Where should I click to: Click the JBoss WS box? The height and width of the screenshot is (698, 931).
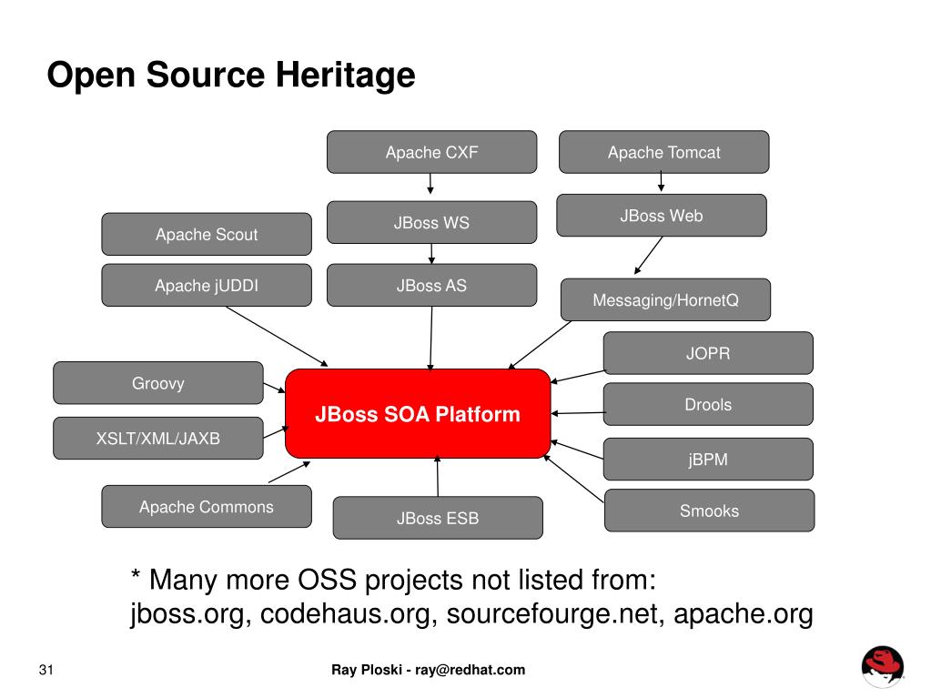pos(431,223)
